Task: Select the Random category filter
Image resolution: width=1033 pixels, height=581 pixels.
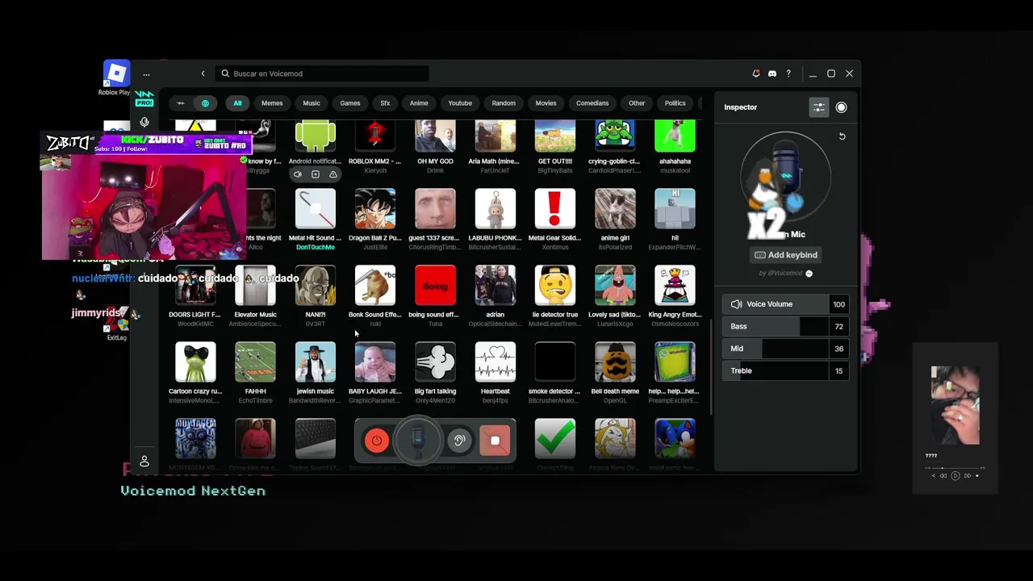Action: click(504, 103)
